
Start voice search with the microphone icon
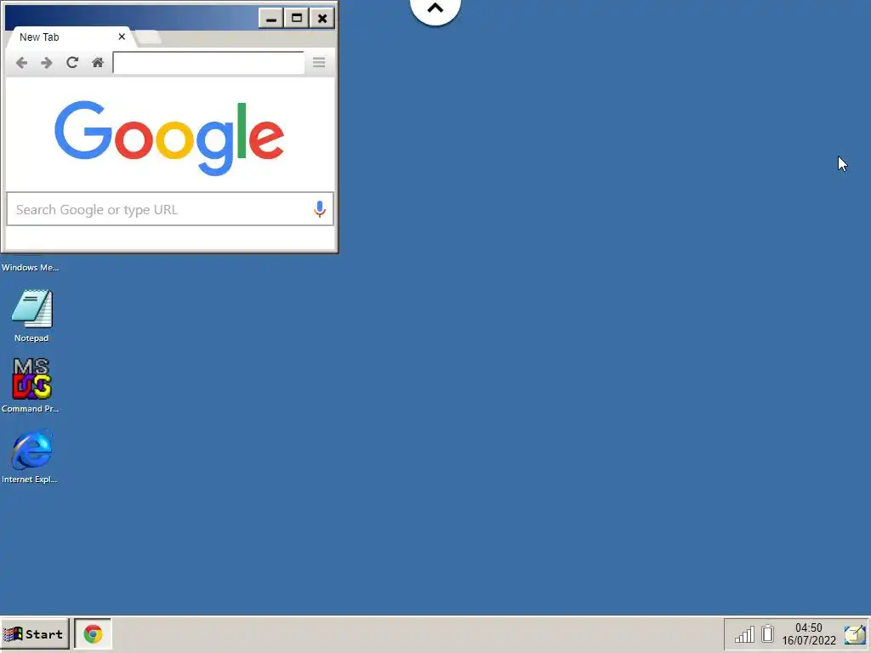pyautogui.click(x=320, y=209)
